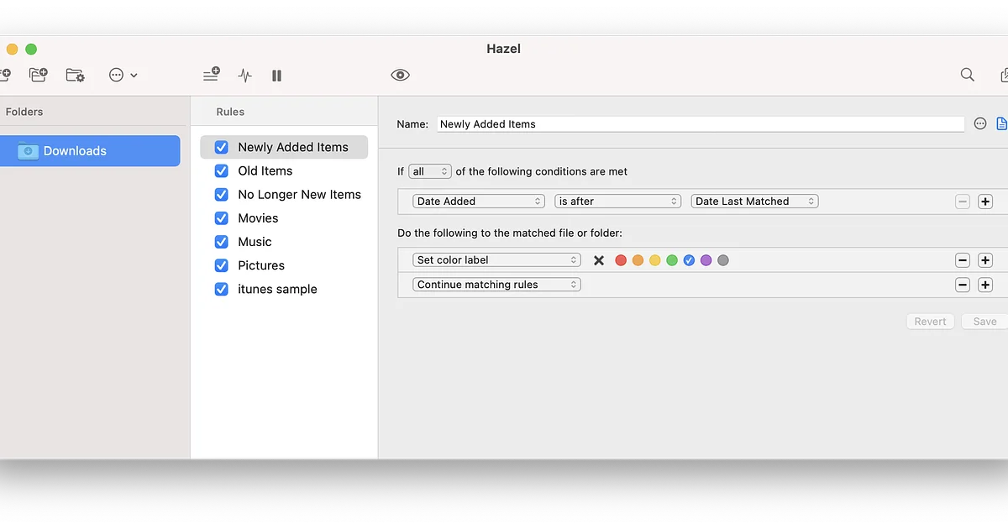
Task: Click the eye preview icon
Action: pos(400,75)
